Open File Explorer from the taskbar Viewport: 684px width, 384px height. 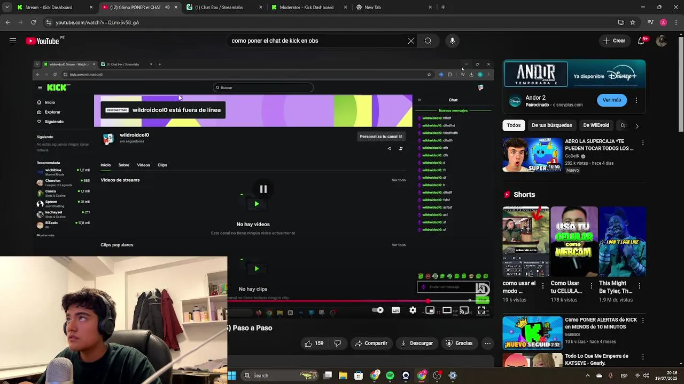[x=343, y=375]
